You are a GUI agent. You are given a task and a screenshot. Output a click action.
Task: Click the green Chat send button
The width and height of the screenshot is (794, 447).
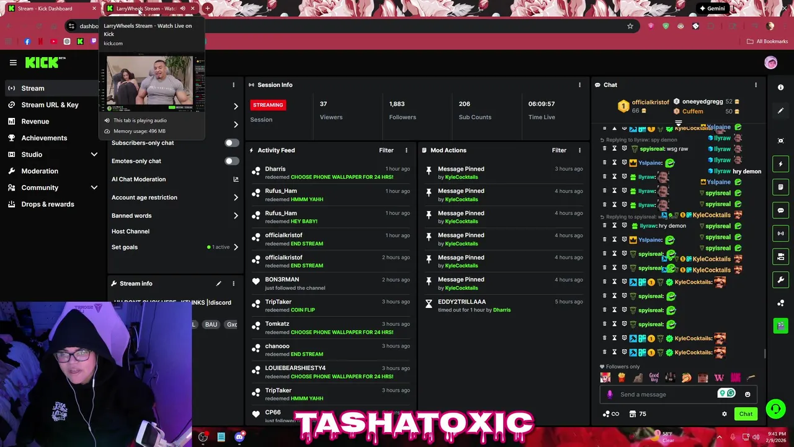pyautogui.click(x=746, y=414)
